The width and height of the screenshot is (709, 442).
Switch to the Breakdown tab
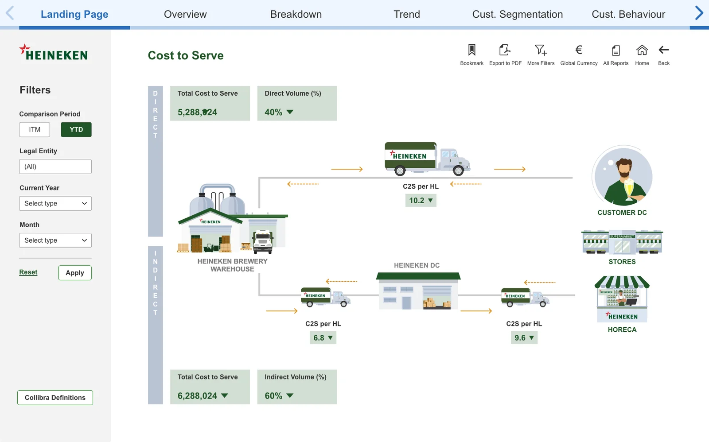click(x=296, y=14)
